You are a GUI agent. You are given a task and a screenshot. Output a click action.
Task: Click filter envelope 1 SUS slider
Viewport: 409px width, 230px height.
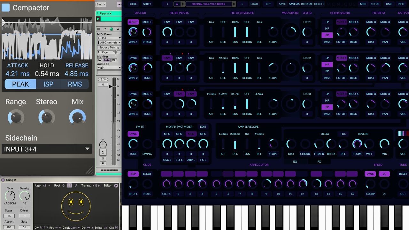[x=235, y=32]
